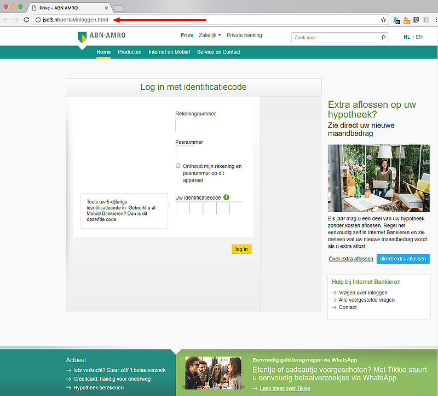Click the Tikkie friends photo thumbnail

213,373
